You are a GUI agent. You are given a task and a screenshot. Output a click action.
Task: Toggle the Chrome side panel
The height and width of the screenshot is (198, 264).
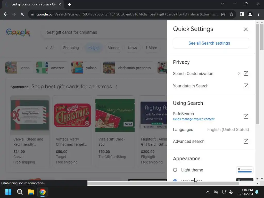[x=242, y=14]
